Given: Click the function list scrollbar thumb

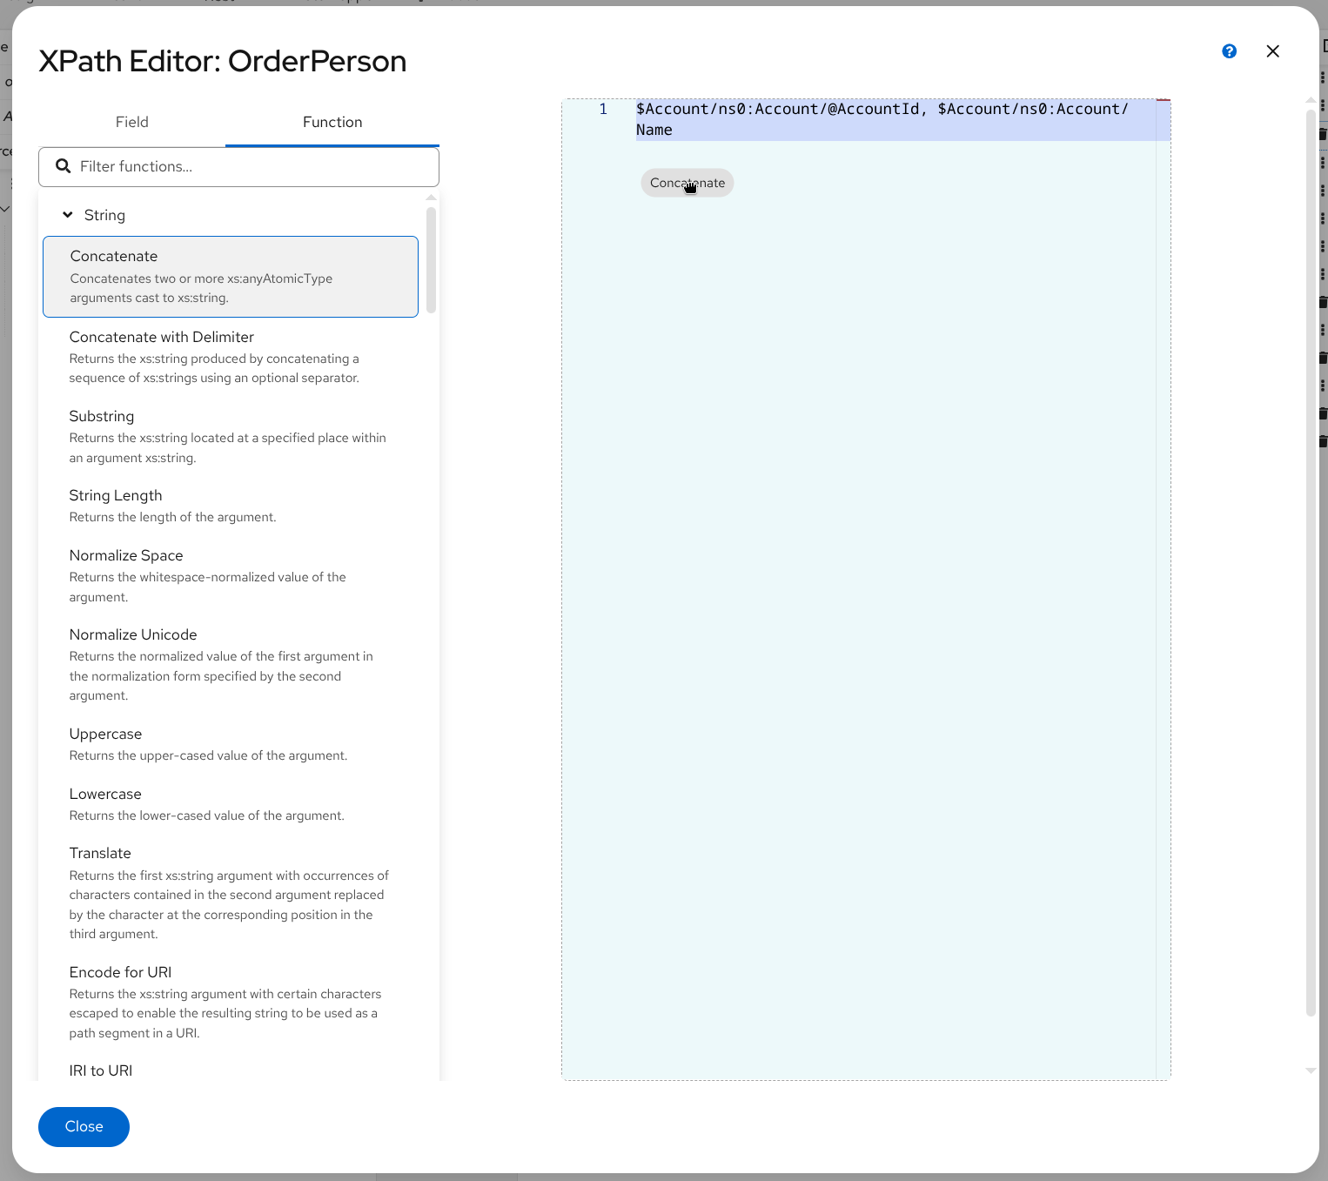Looking at the screenshot, I should point(431,259).
